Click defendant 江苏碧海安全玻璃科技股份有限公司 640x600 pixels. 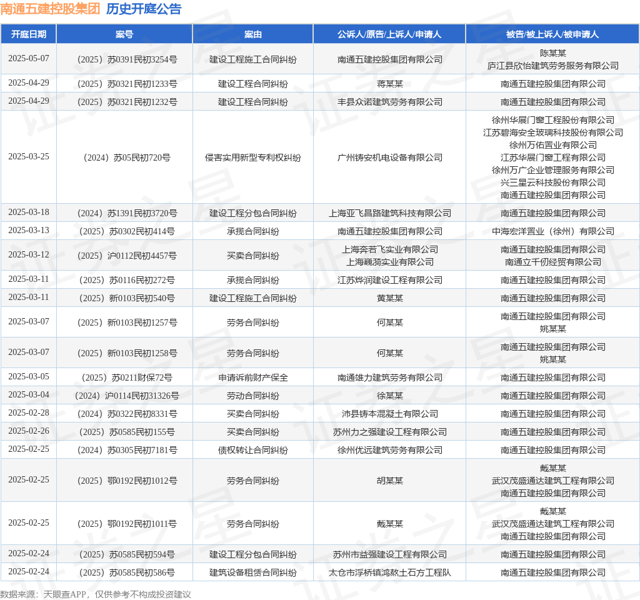pyautogui.click(x=553, y=132)
